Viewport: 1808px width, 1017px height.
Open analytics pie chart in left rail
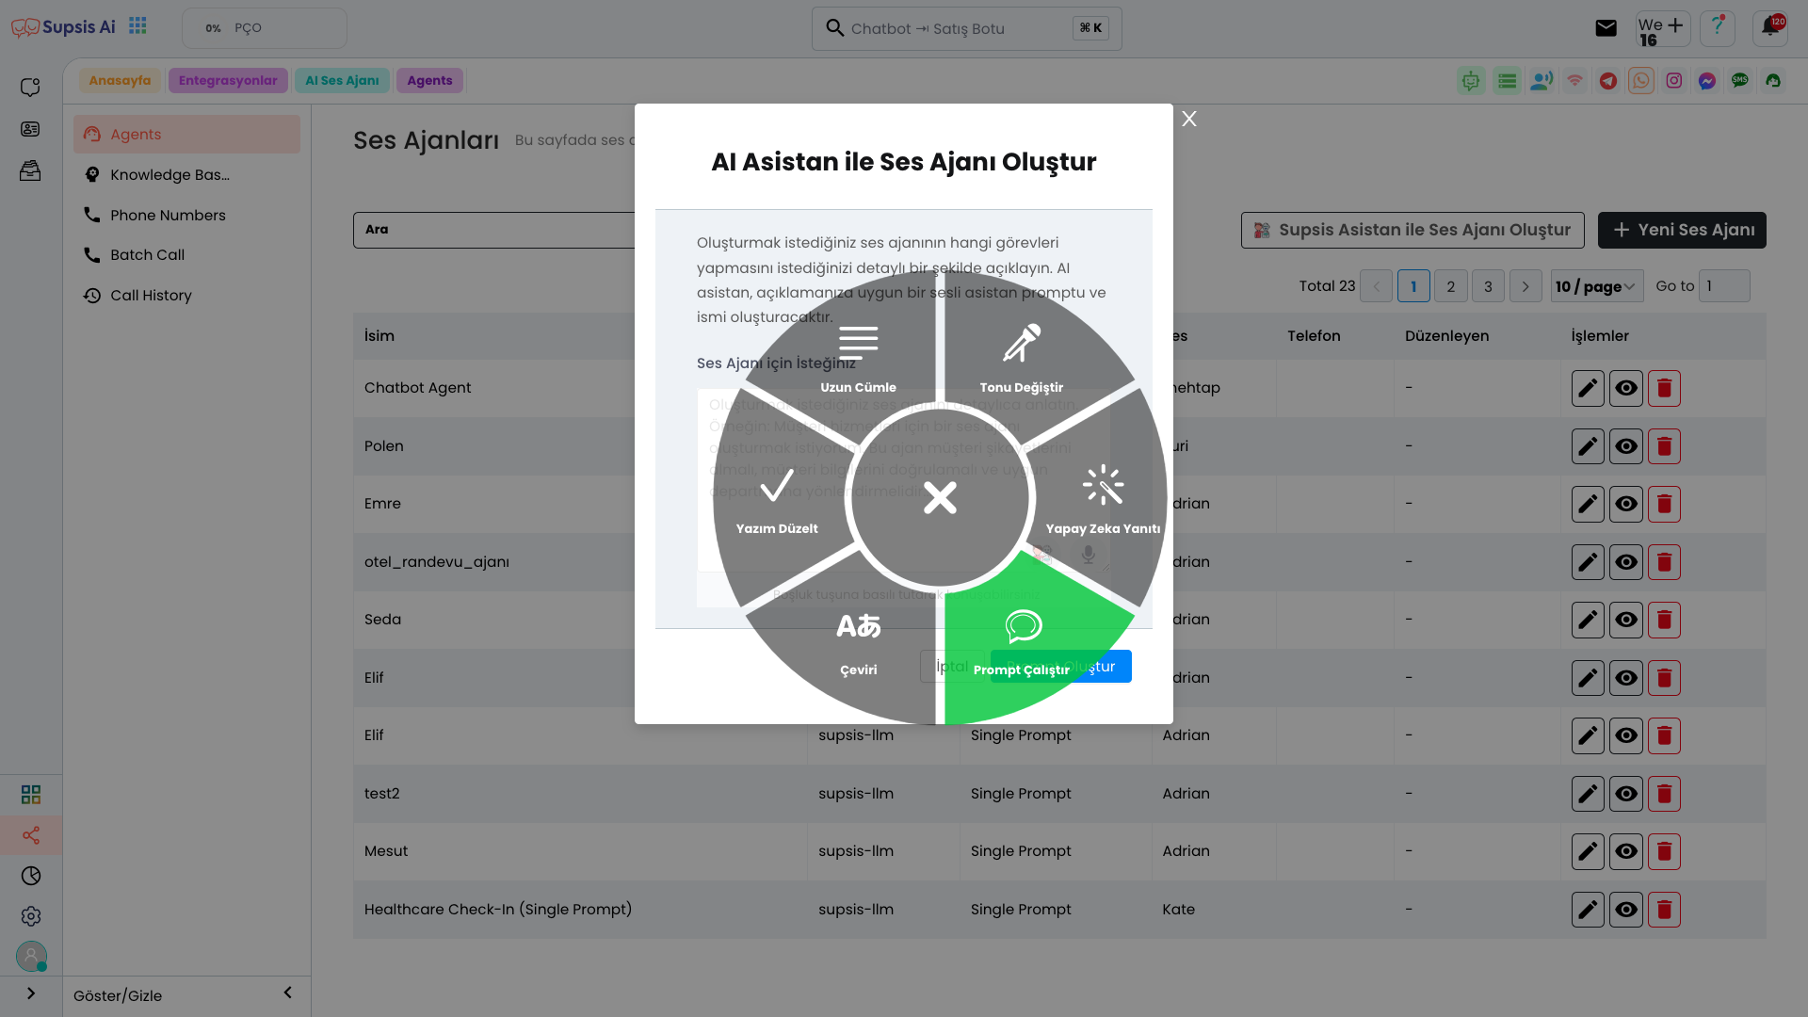pos(31,876)
